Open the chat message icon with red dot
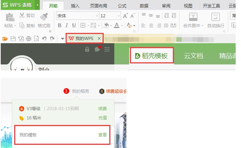The height and width of the screenshot is (148, 241). tap(97, 50)
